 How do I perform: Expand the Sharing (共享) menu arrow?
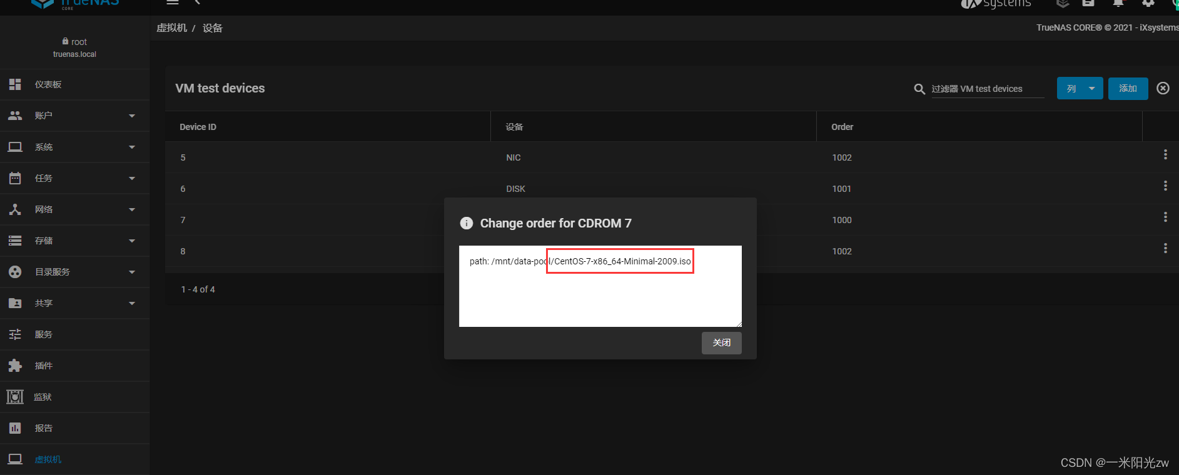pyautogui.click(x=132, y=303)
